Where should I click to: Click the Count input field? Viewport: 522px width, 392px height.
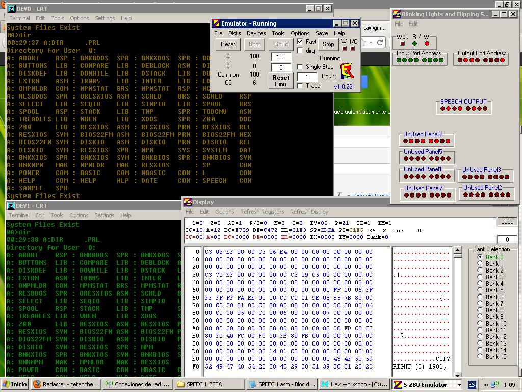tap(307, 77)
